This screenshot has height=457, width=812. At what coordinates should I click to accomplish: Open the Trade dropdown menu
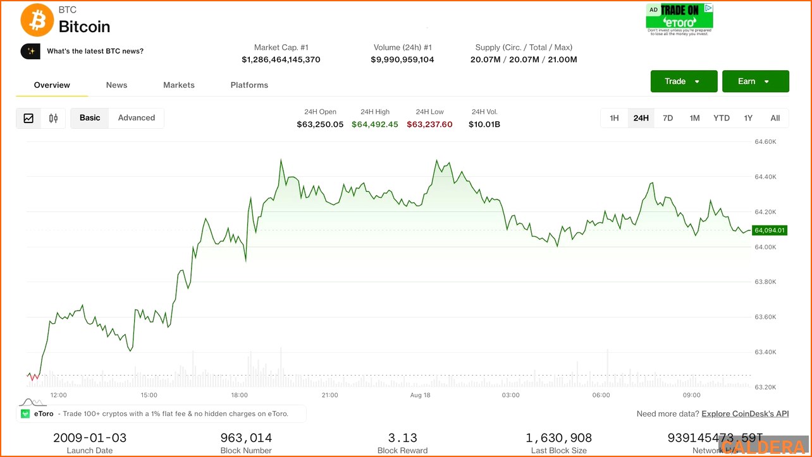coord(684,81)
